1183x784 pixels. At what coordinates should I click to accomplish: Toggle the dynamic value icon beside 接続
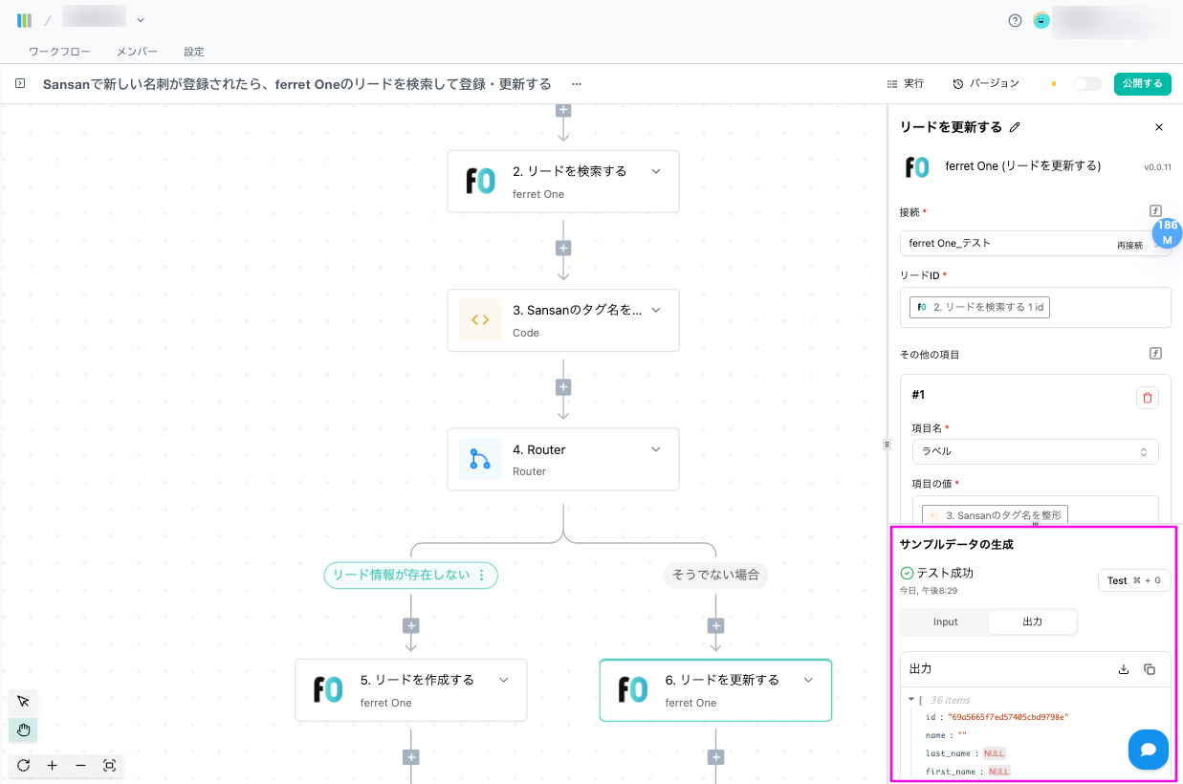coord(1155,210)
